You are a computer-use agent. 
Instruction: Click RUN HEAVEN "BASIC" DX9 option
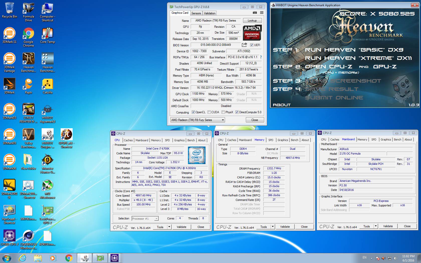click(354, 50)
